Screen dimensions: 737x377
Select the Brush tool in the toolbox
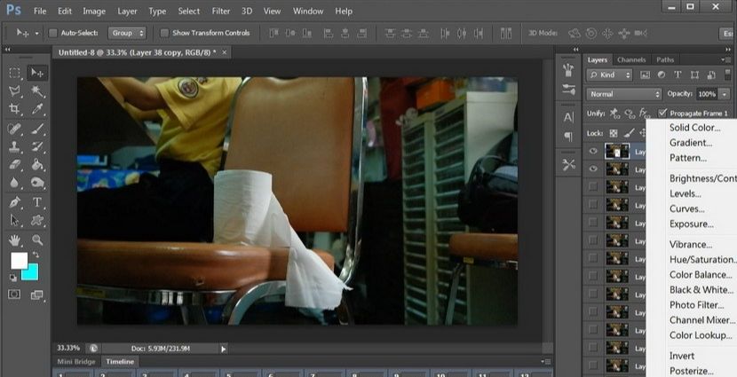[x=37, y=129]
